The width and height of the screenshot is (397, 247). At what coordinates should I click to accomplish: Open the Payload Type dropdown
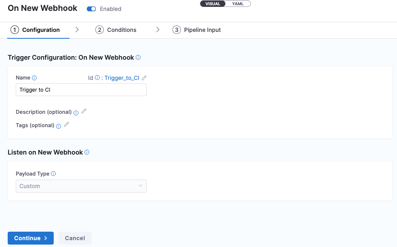pyautogui.click(x=81, y=186)
